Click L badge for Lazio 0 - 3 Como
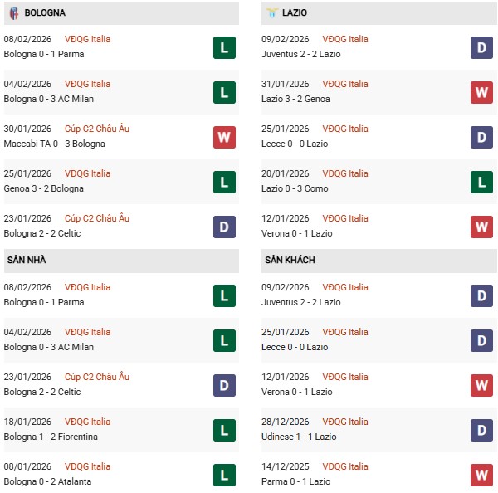This screenshot has width=498, height=493. point(482,182)
